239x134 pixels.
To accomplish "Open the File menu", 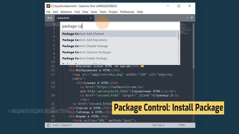I will (x=48, y=12).
